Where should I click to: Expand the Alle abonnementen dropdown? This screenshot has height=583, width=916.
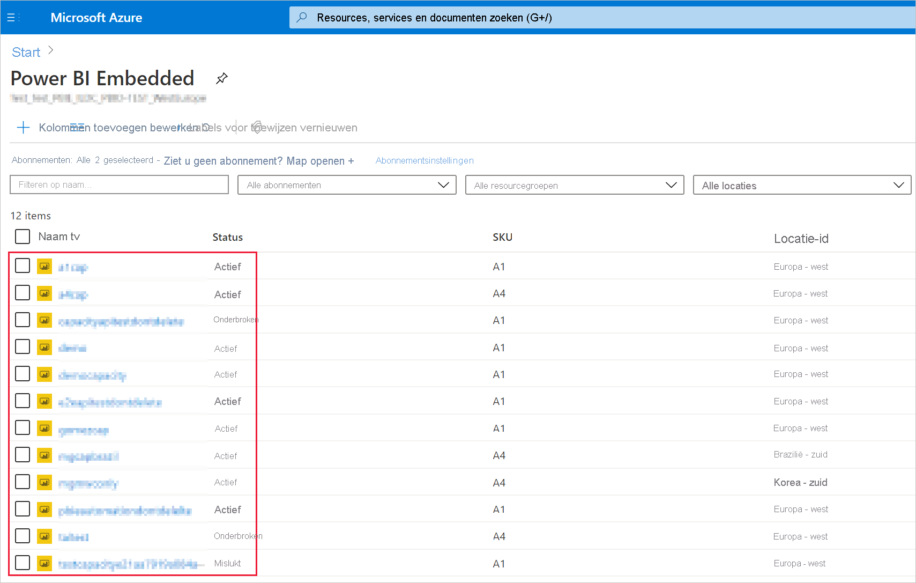347,185
